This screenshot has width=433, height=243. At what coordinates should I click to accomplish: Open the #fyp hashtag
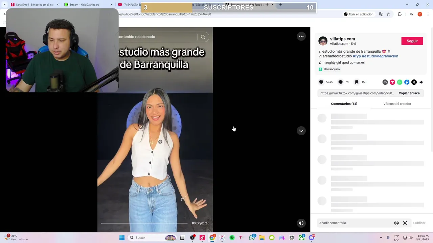357,56
